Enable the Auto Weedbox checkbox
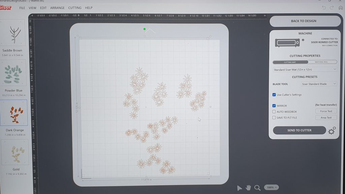345x194 pixels. coord(274,112)
